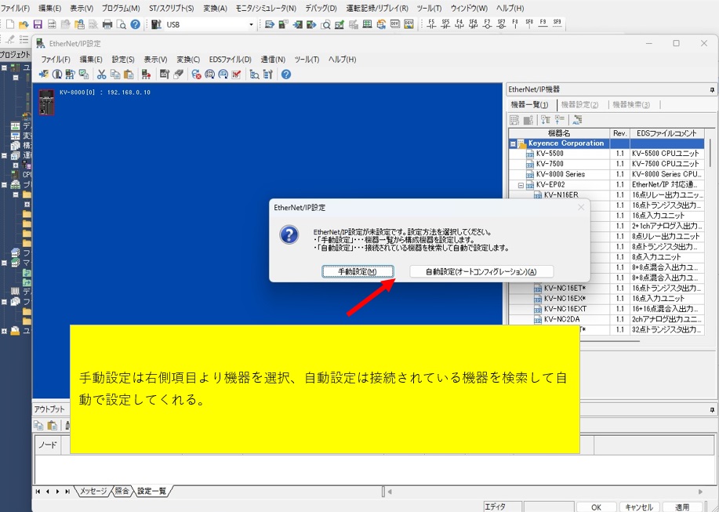Screen dimensions: 719x512
Task: Click the ALL filter icon in device panel
Action: click(x=577, y=120)
